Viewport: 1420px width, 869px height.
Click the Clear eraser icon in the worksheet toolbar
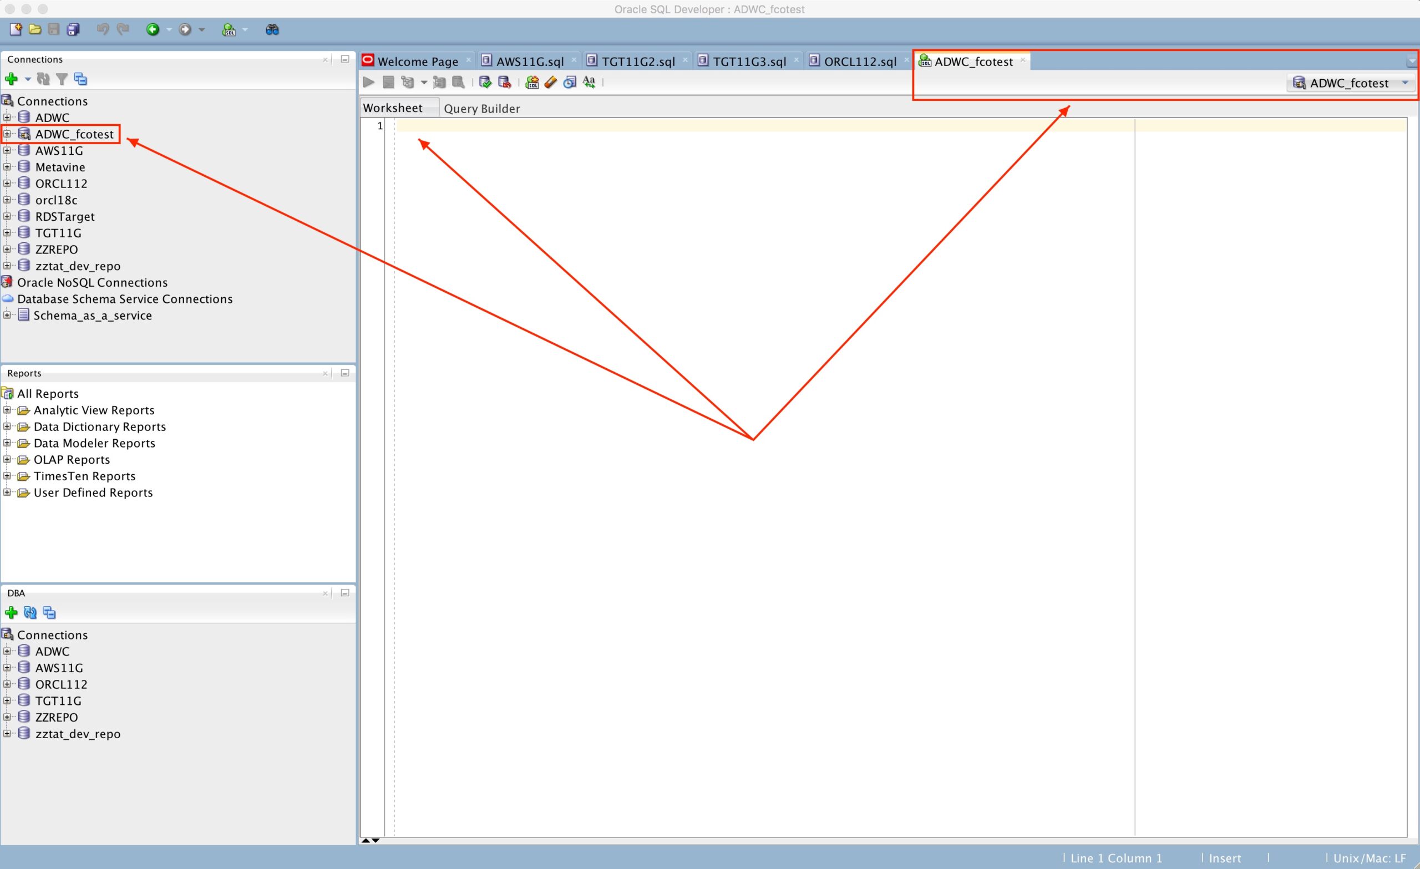[550, 83]
